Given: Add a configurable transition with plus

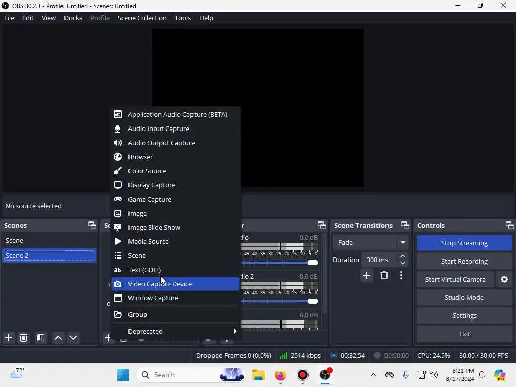Looking at the screenshot, I should pos(367,275).
